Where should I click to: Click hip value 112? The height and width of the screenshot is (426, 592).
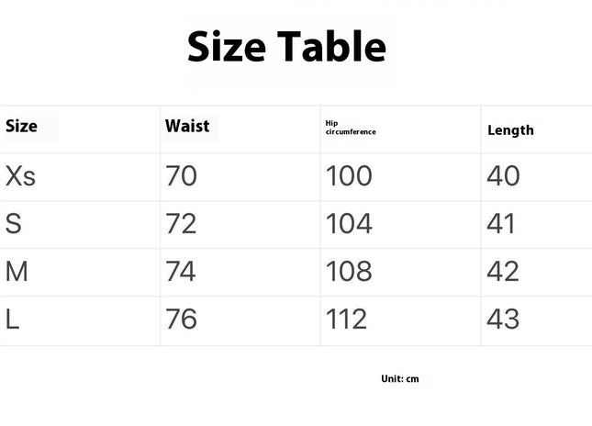[346, 319]
